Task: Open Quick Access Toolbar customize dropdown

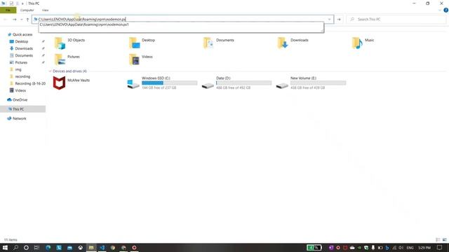Action: (x=22, y=3)
